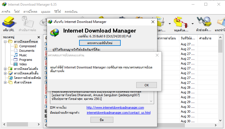Click the Music note icon

point(16,55)
